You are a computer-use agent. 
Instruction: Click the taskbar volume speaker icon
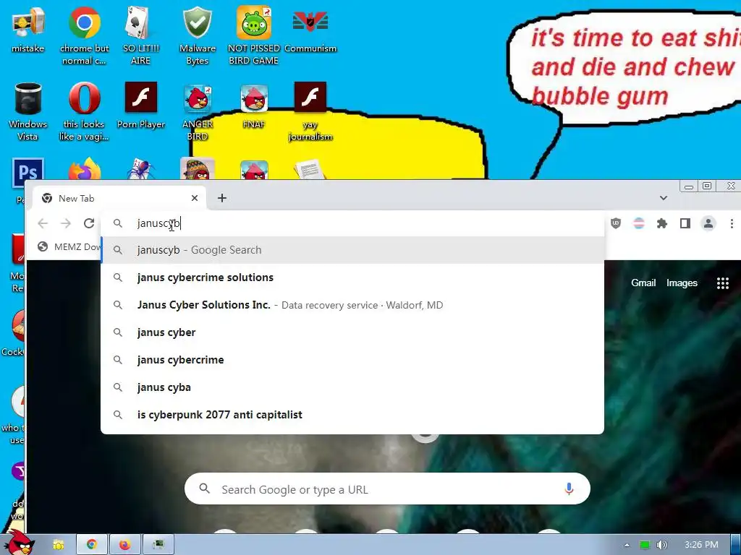[x=661, y=545]
